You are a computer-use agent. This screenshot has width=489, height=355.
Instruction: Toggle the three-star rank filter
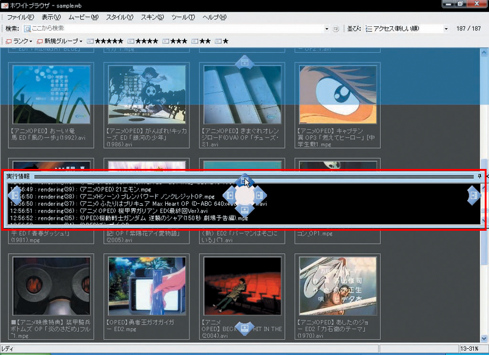175,41
